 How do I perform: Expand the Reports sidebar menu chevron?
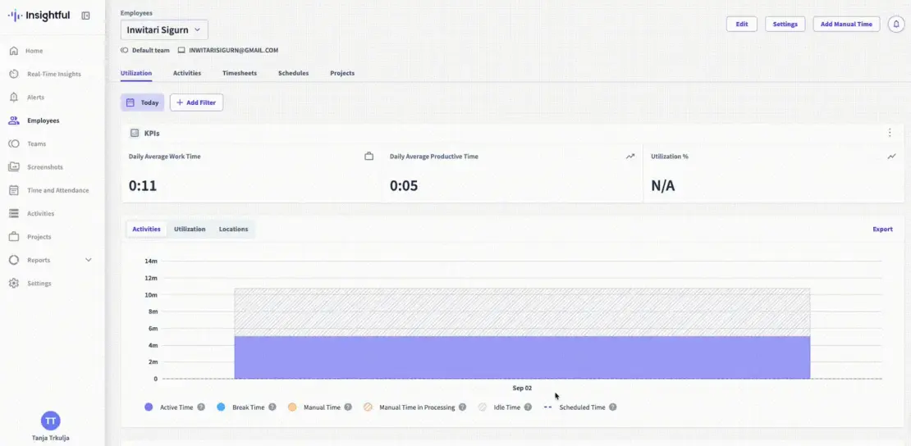coord(89,260)
